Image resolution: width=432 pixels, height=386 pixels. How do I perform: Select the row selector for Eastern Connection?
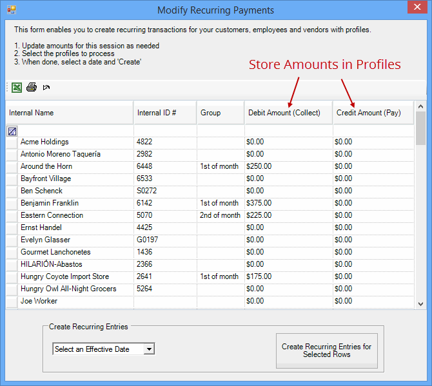pyautogui.click(x=12, y=215)
